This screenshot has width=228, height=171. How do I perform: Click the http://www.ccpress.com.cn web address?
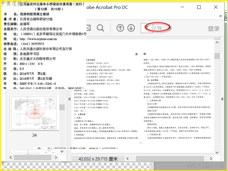point(38,39)
